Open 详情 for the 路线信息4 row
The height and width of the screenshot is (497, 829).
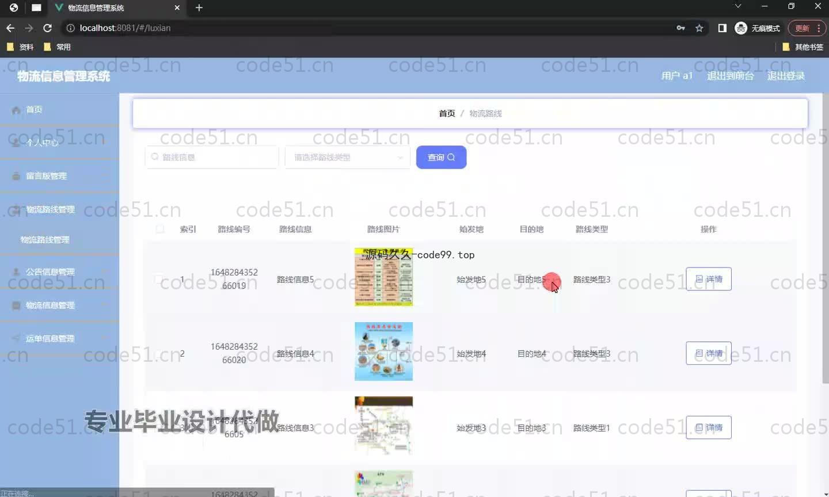[x=709, y=353]
